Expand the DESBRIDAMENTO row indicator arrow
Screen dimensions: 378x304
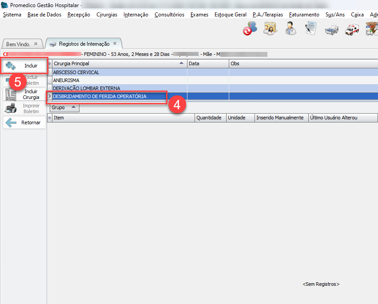(49, 96)
